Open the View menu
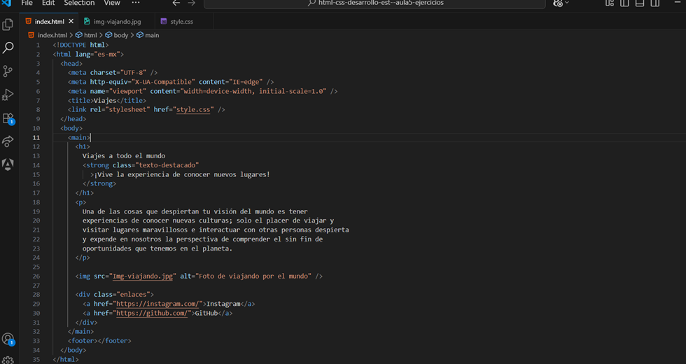Viewport: 686px width, 364px height. pos(112,3)
